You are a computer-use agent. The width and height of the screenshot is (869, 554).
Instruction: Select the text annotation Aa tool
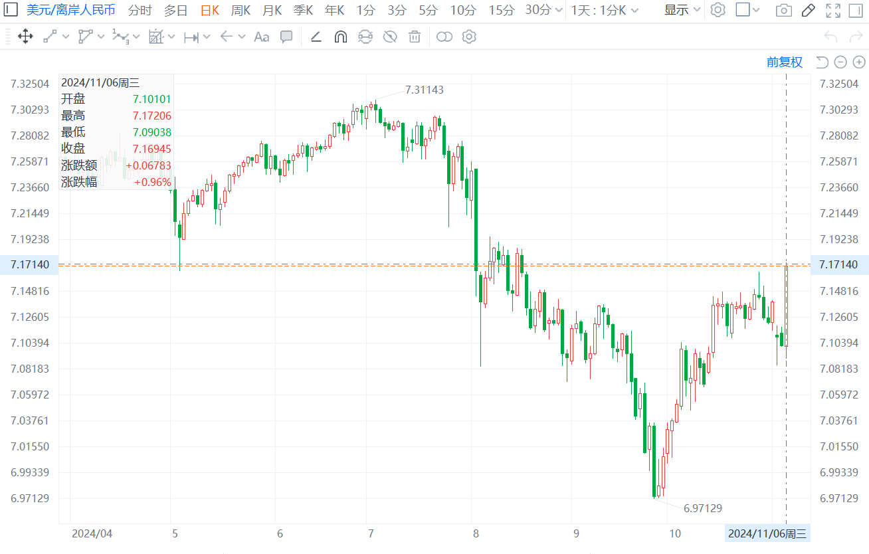(x=262, y=37)
